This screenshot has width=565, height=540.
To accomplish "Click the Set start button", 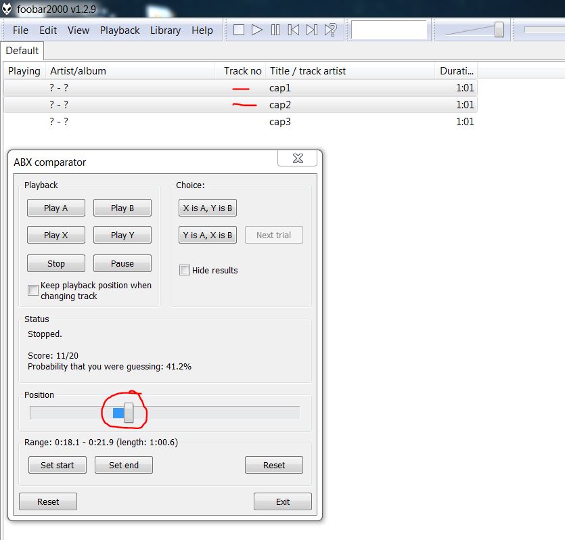I will [x=58, y=466].
